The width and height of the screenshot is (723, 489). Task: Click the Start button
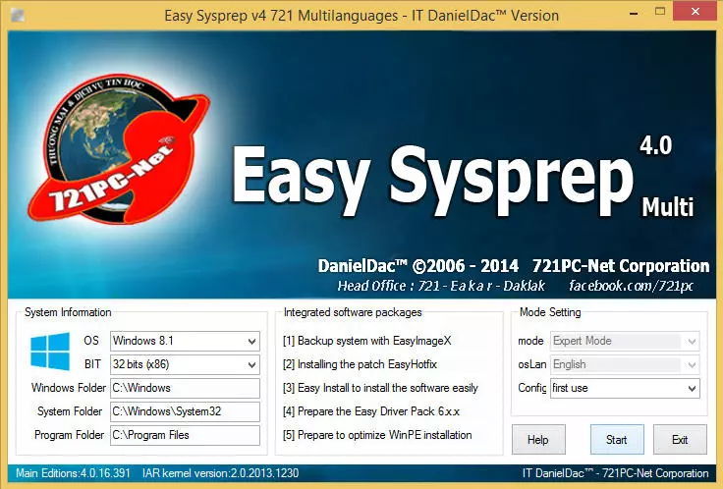click(617, 440)
